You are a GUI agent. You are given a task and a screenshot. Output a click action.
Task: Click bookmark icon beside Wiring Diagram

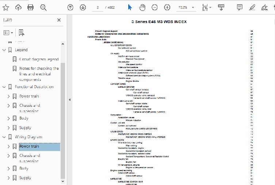point(10,137)
